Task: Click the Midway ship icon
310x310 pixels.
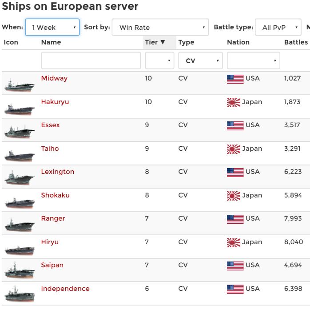Action: [19, 85]
